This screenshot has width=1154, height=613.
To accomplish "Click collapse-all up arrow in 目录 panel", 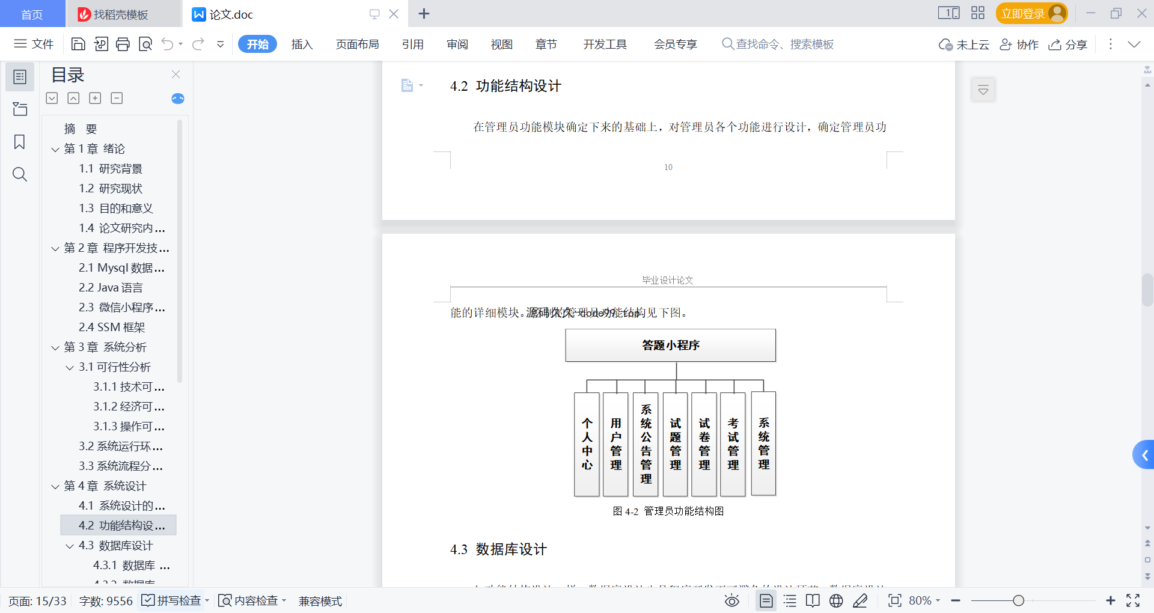I will [73, 98].
